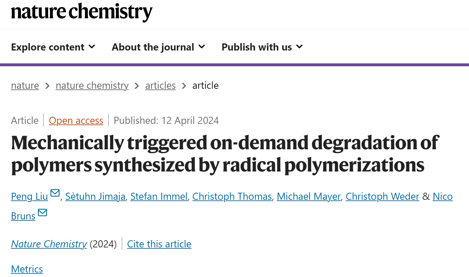
Task: Jump to the Metrics section
Action: tap(27, 269)
